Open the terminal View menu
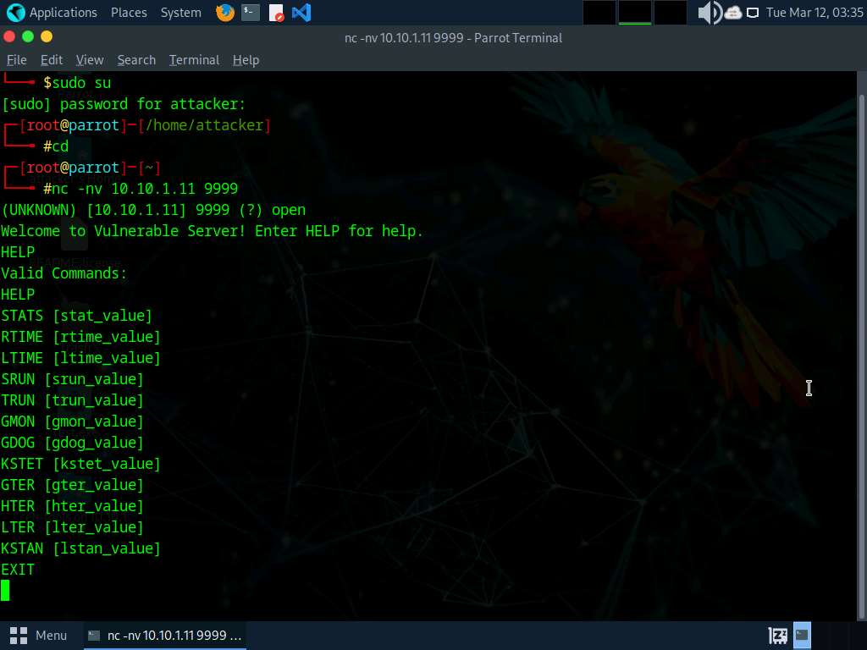The height and width of the screenshot is (650, 867). click(90, 60)
